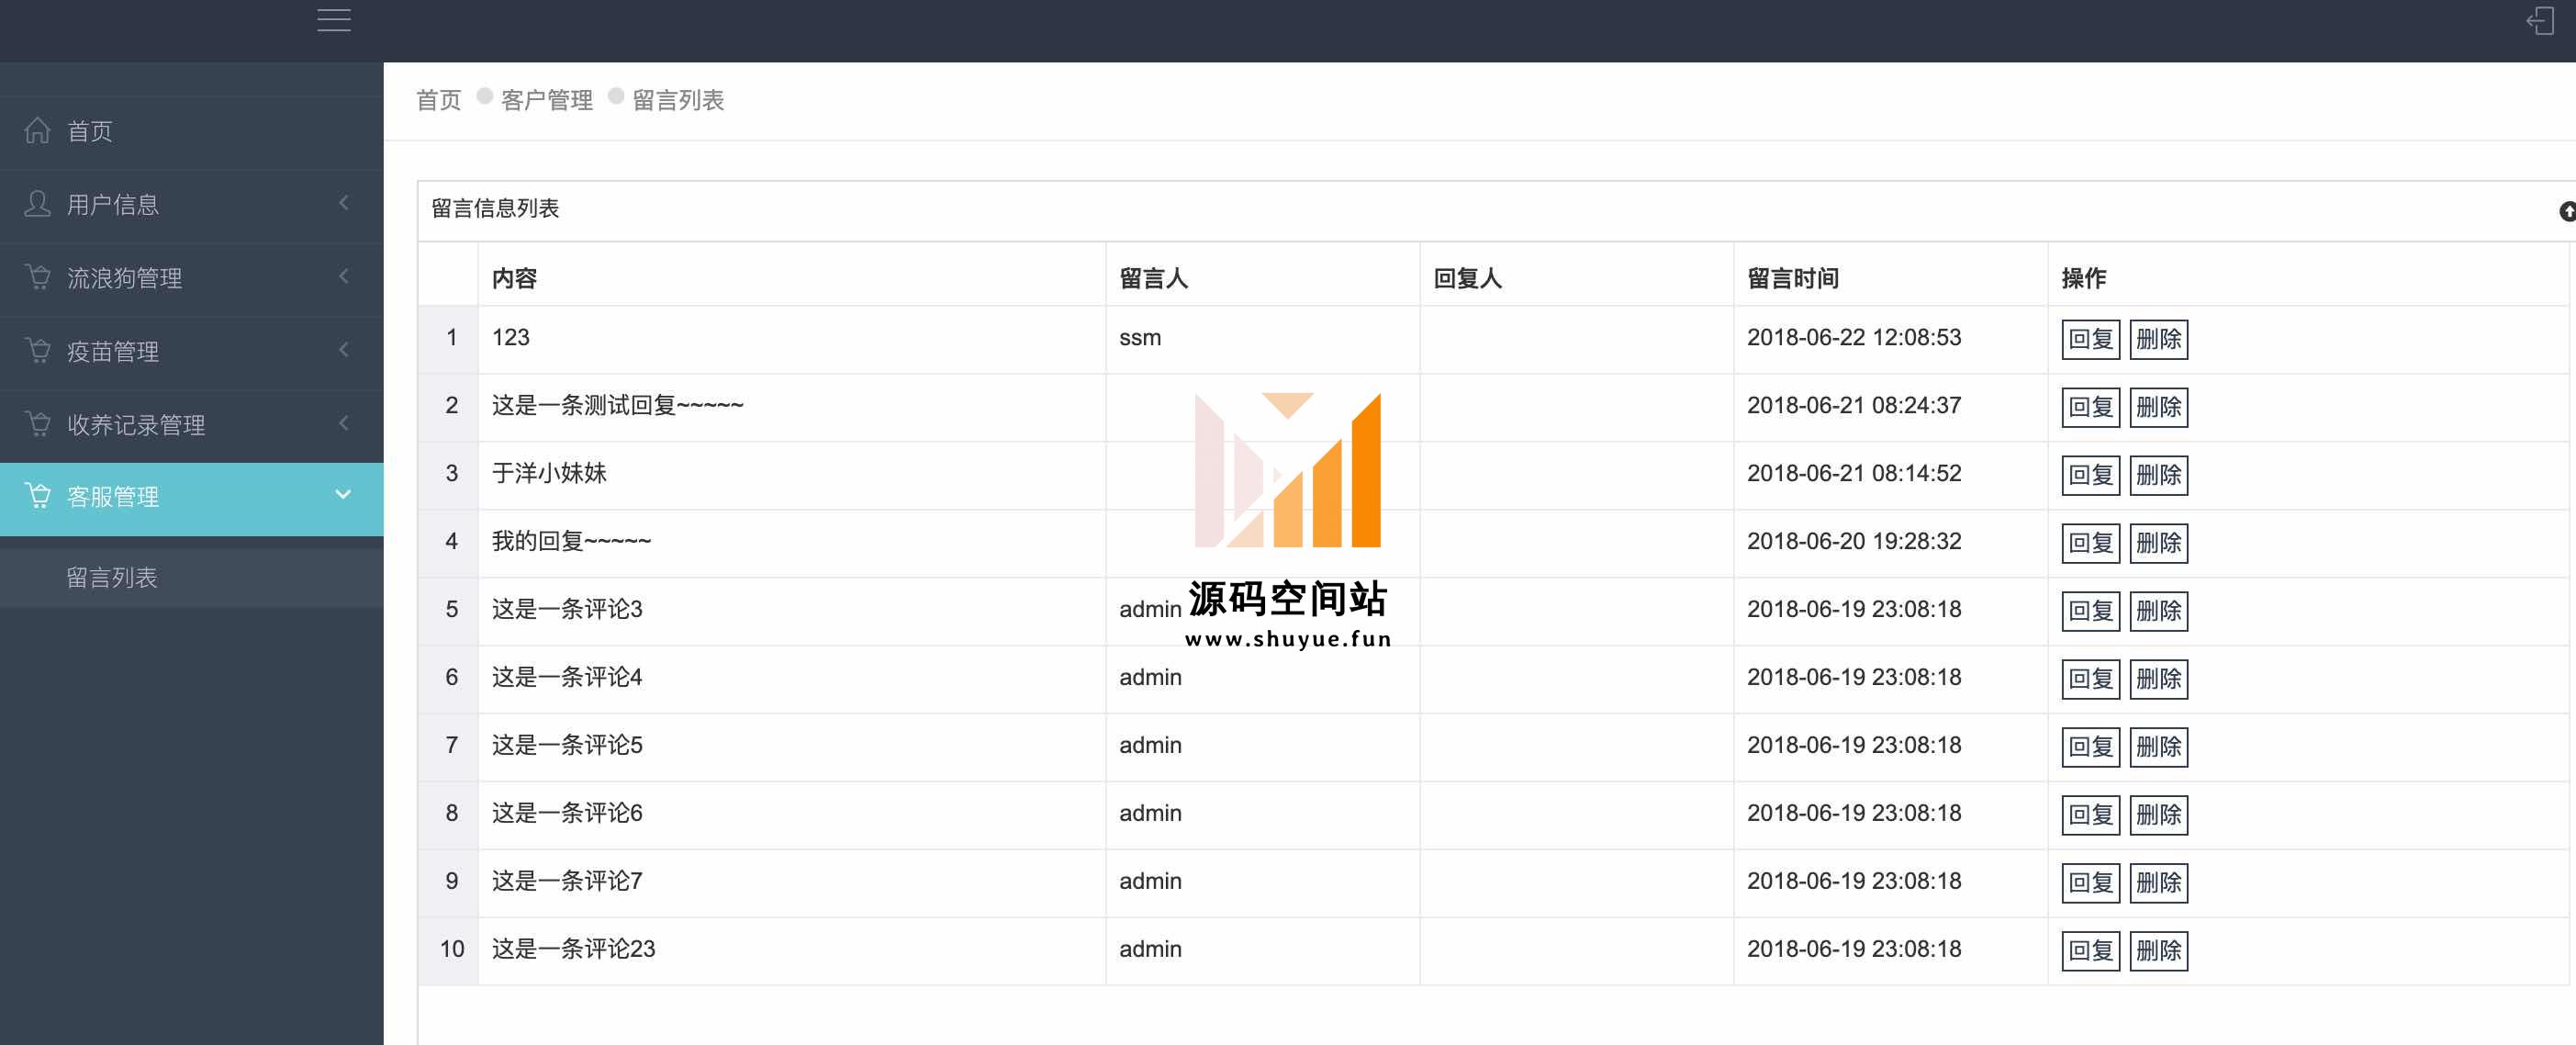Click the cart icon next to 疫苗管理
Viewport: 2576px width, 1045px height.
[x=37, y=351]
